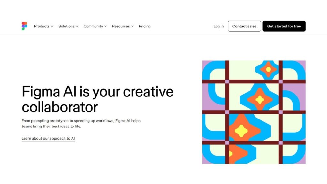Expand the Community dropdown arrow

105,26
